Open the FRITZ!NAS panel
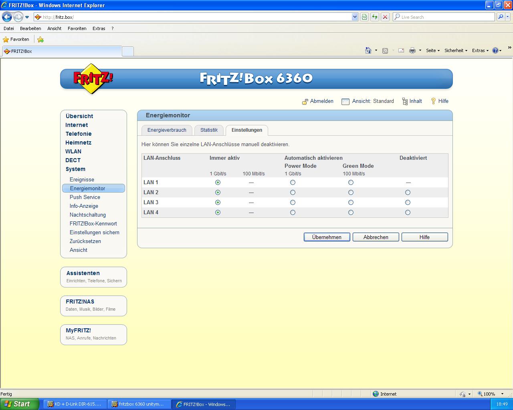Viewport: 513px width, 410px height. (x=93, y=305)
